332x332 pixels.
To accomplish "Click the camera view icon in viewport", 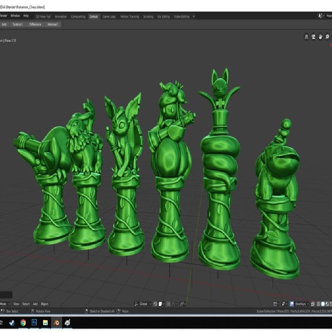I will [313, 37].
